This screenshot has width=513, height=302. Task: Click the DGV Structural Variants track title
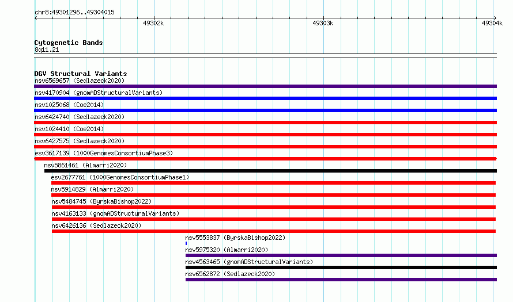[81, 74]
